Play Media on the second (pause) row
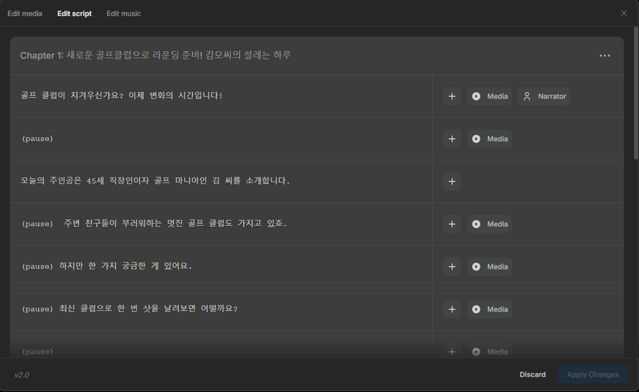This screenshot has height=392, width=639. click(x=489, y=139)
